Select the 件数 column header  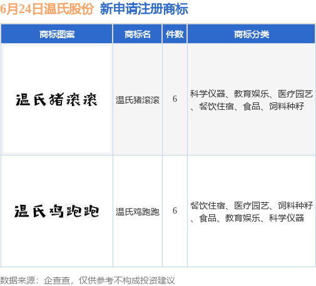175,34
